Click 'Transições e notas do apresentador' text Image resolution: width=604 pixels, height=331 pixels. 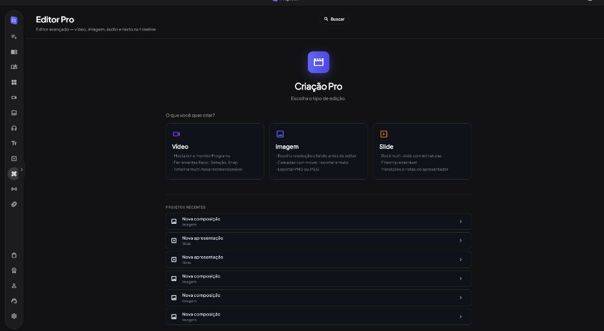pos(414,169)
